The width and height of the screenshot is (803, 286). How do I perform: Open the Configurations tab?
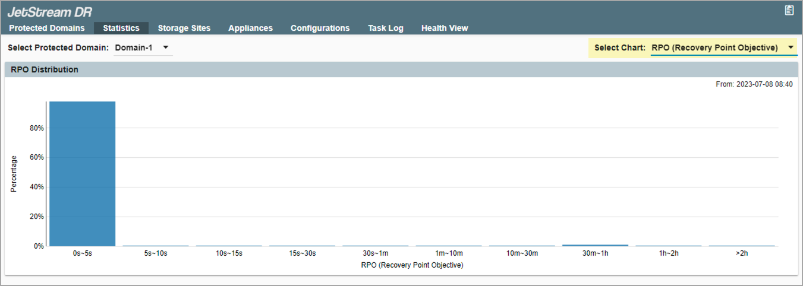[320, 28]
